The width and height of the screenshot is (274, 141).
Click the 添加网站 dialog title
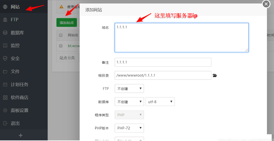(93, 10)
